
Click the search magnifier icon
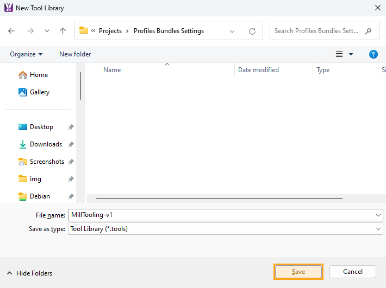[369, 31]
